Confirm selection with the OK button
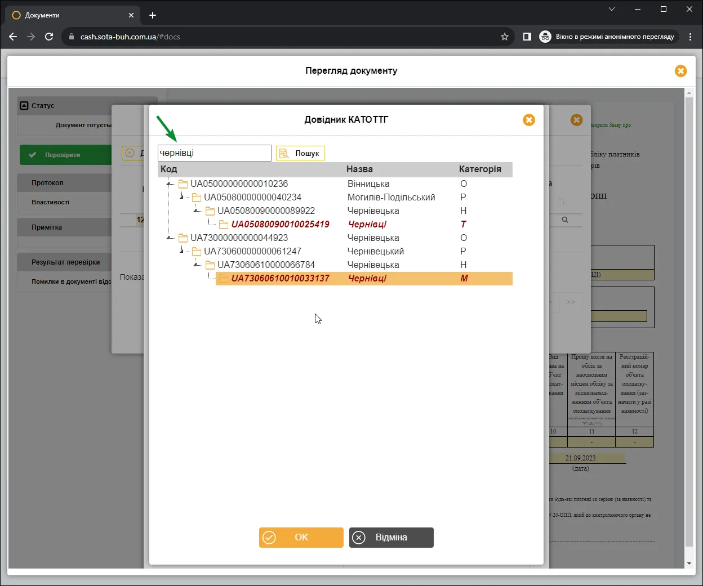This screenshot has width=703, height=586. coord(301,538)
